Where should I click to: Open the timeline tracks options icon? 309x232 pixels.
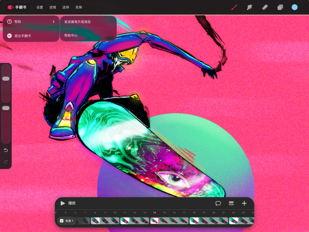click(x=231, y=203)
